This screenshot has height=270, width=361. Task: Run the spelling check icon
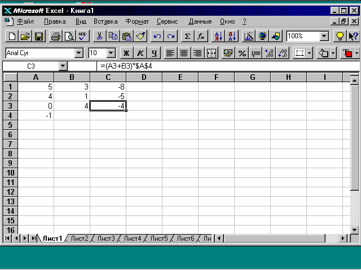click(83, 36)
